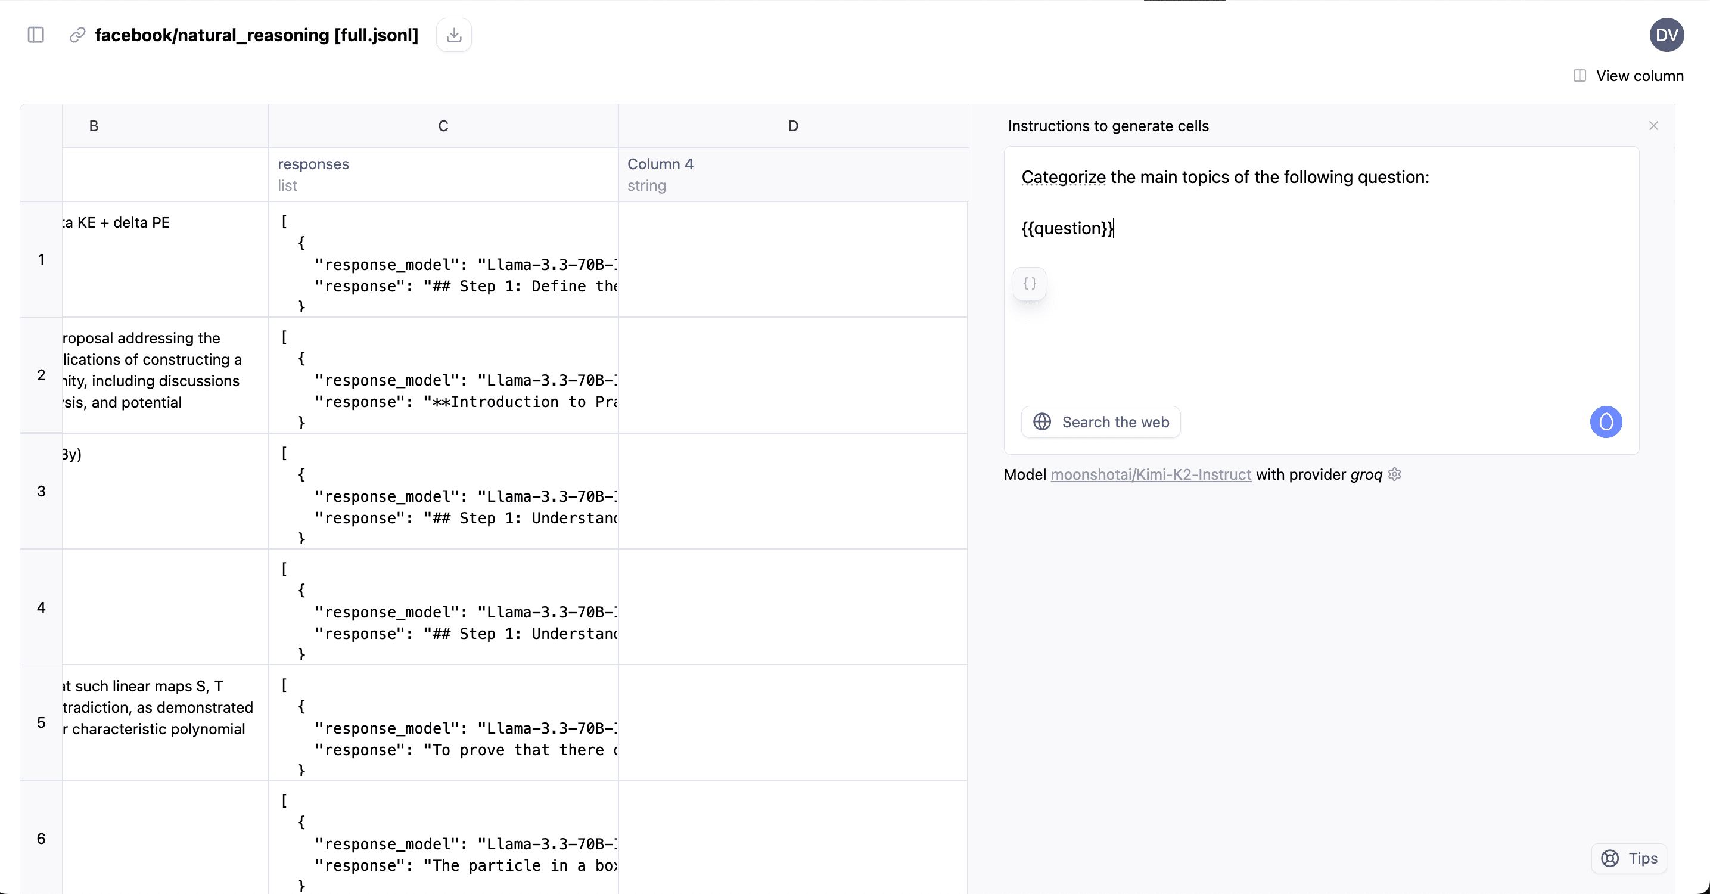Select row number 3
The width and height of the screenshot is (1710, 894).
click(41, 491)
